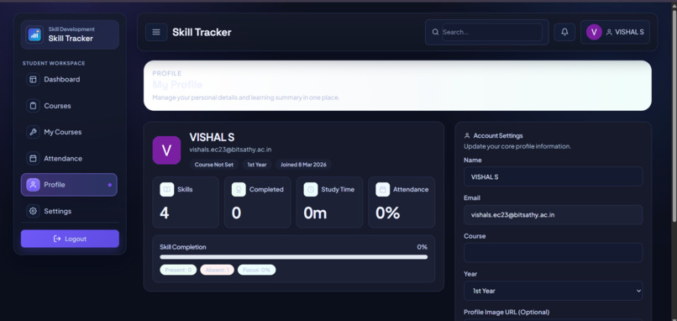The height and width of the screenshot is (321, 677).
Task: Click the Attendance card calendar icon
Action: 382,189
